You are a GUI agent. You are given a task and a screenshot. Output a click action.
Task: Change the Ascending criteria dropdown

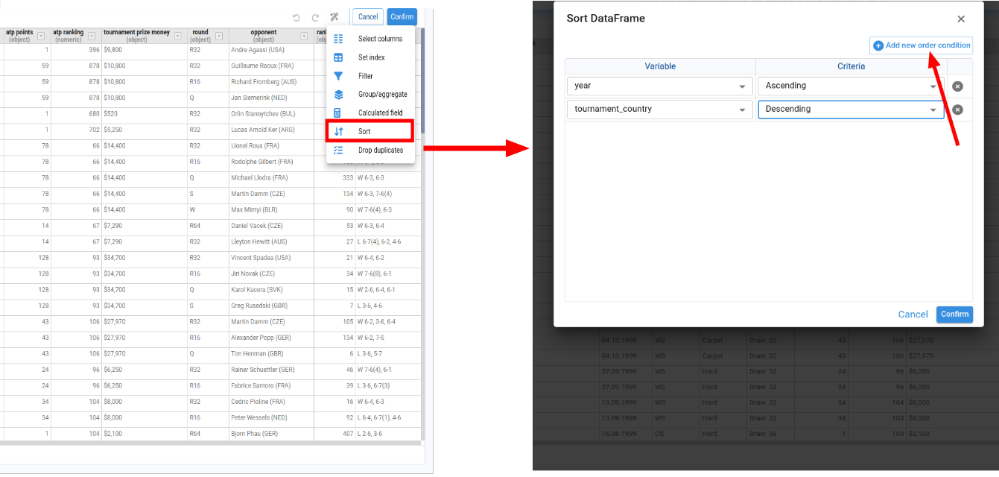tap(850, 86)
